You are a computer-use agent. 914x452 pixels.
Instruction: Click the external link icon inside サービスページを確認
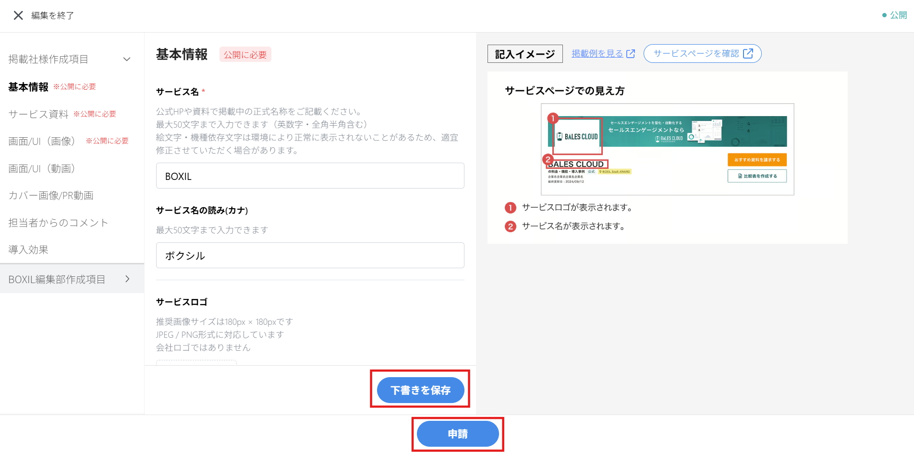tap(748, 53)
